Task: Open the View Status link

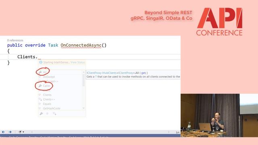Action: tap(77, 62)
